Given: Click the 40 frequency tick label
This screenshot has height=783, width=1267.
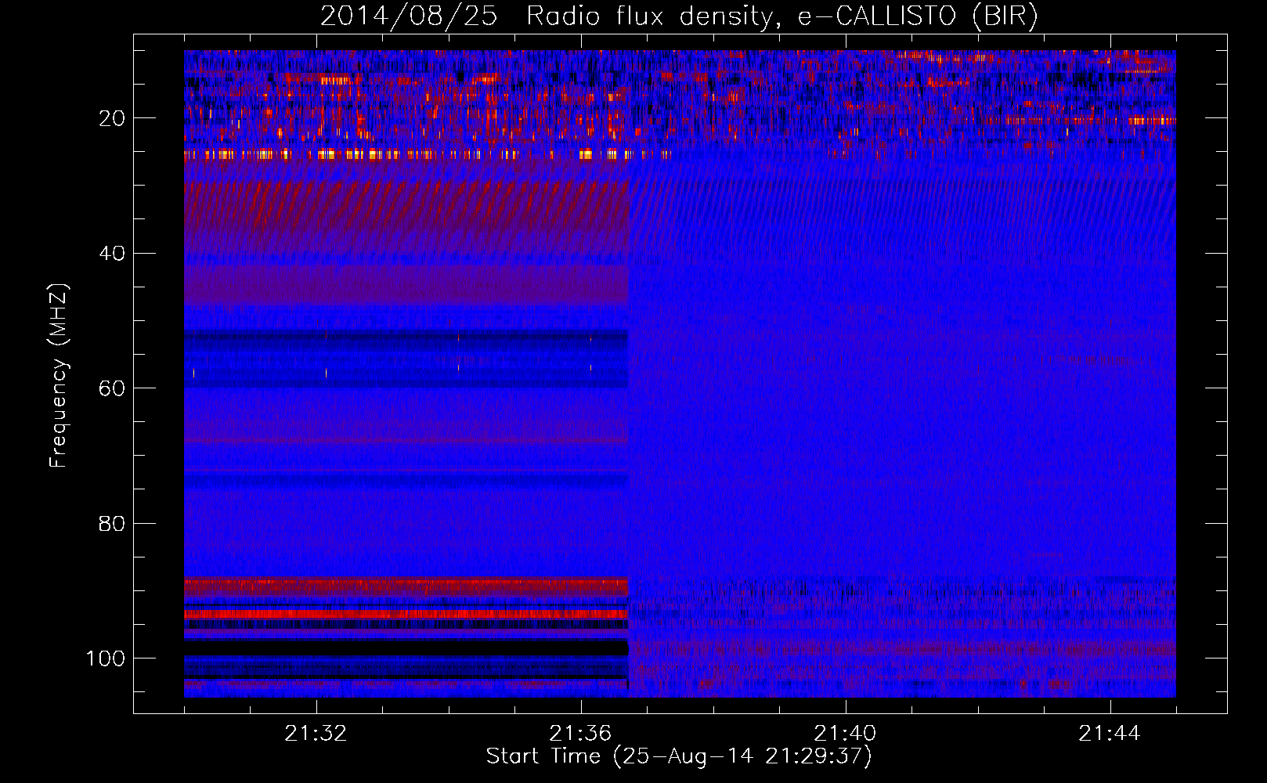Looking at the screenshot, I should (x=112, y=254).
